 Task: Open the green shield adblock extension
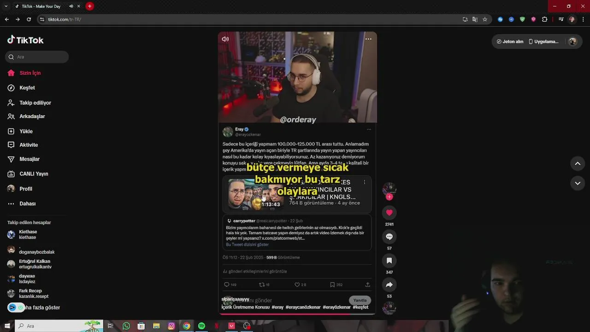click(x=522, y=19)
